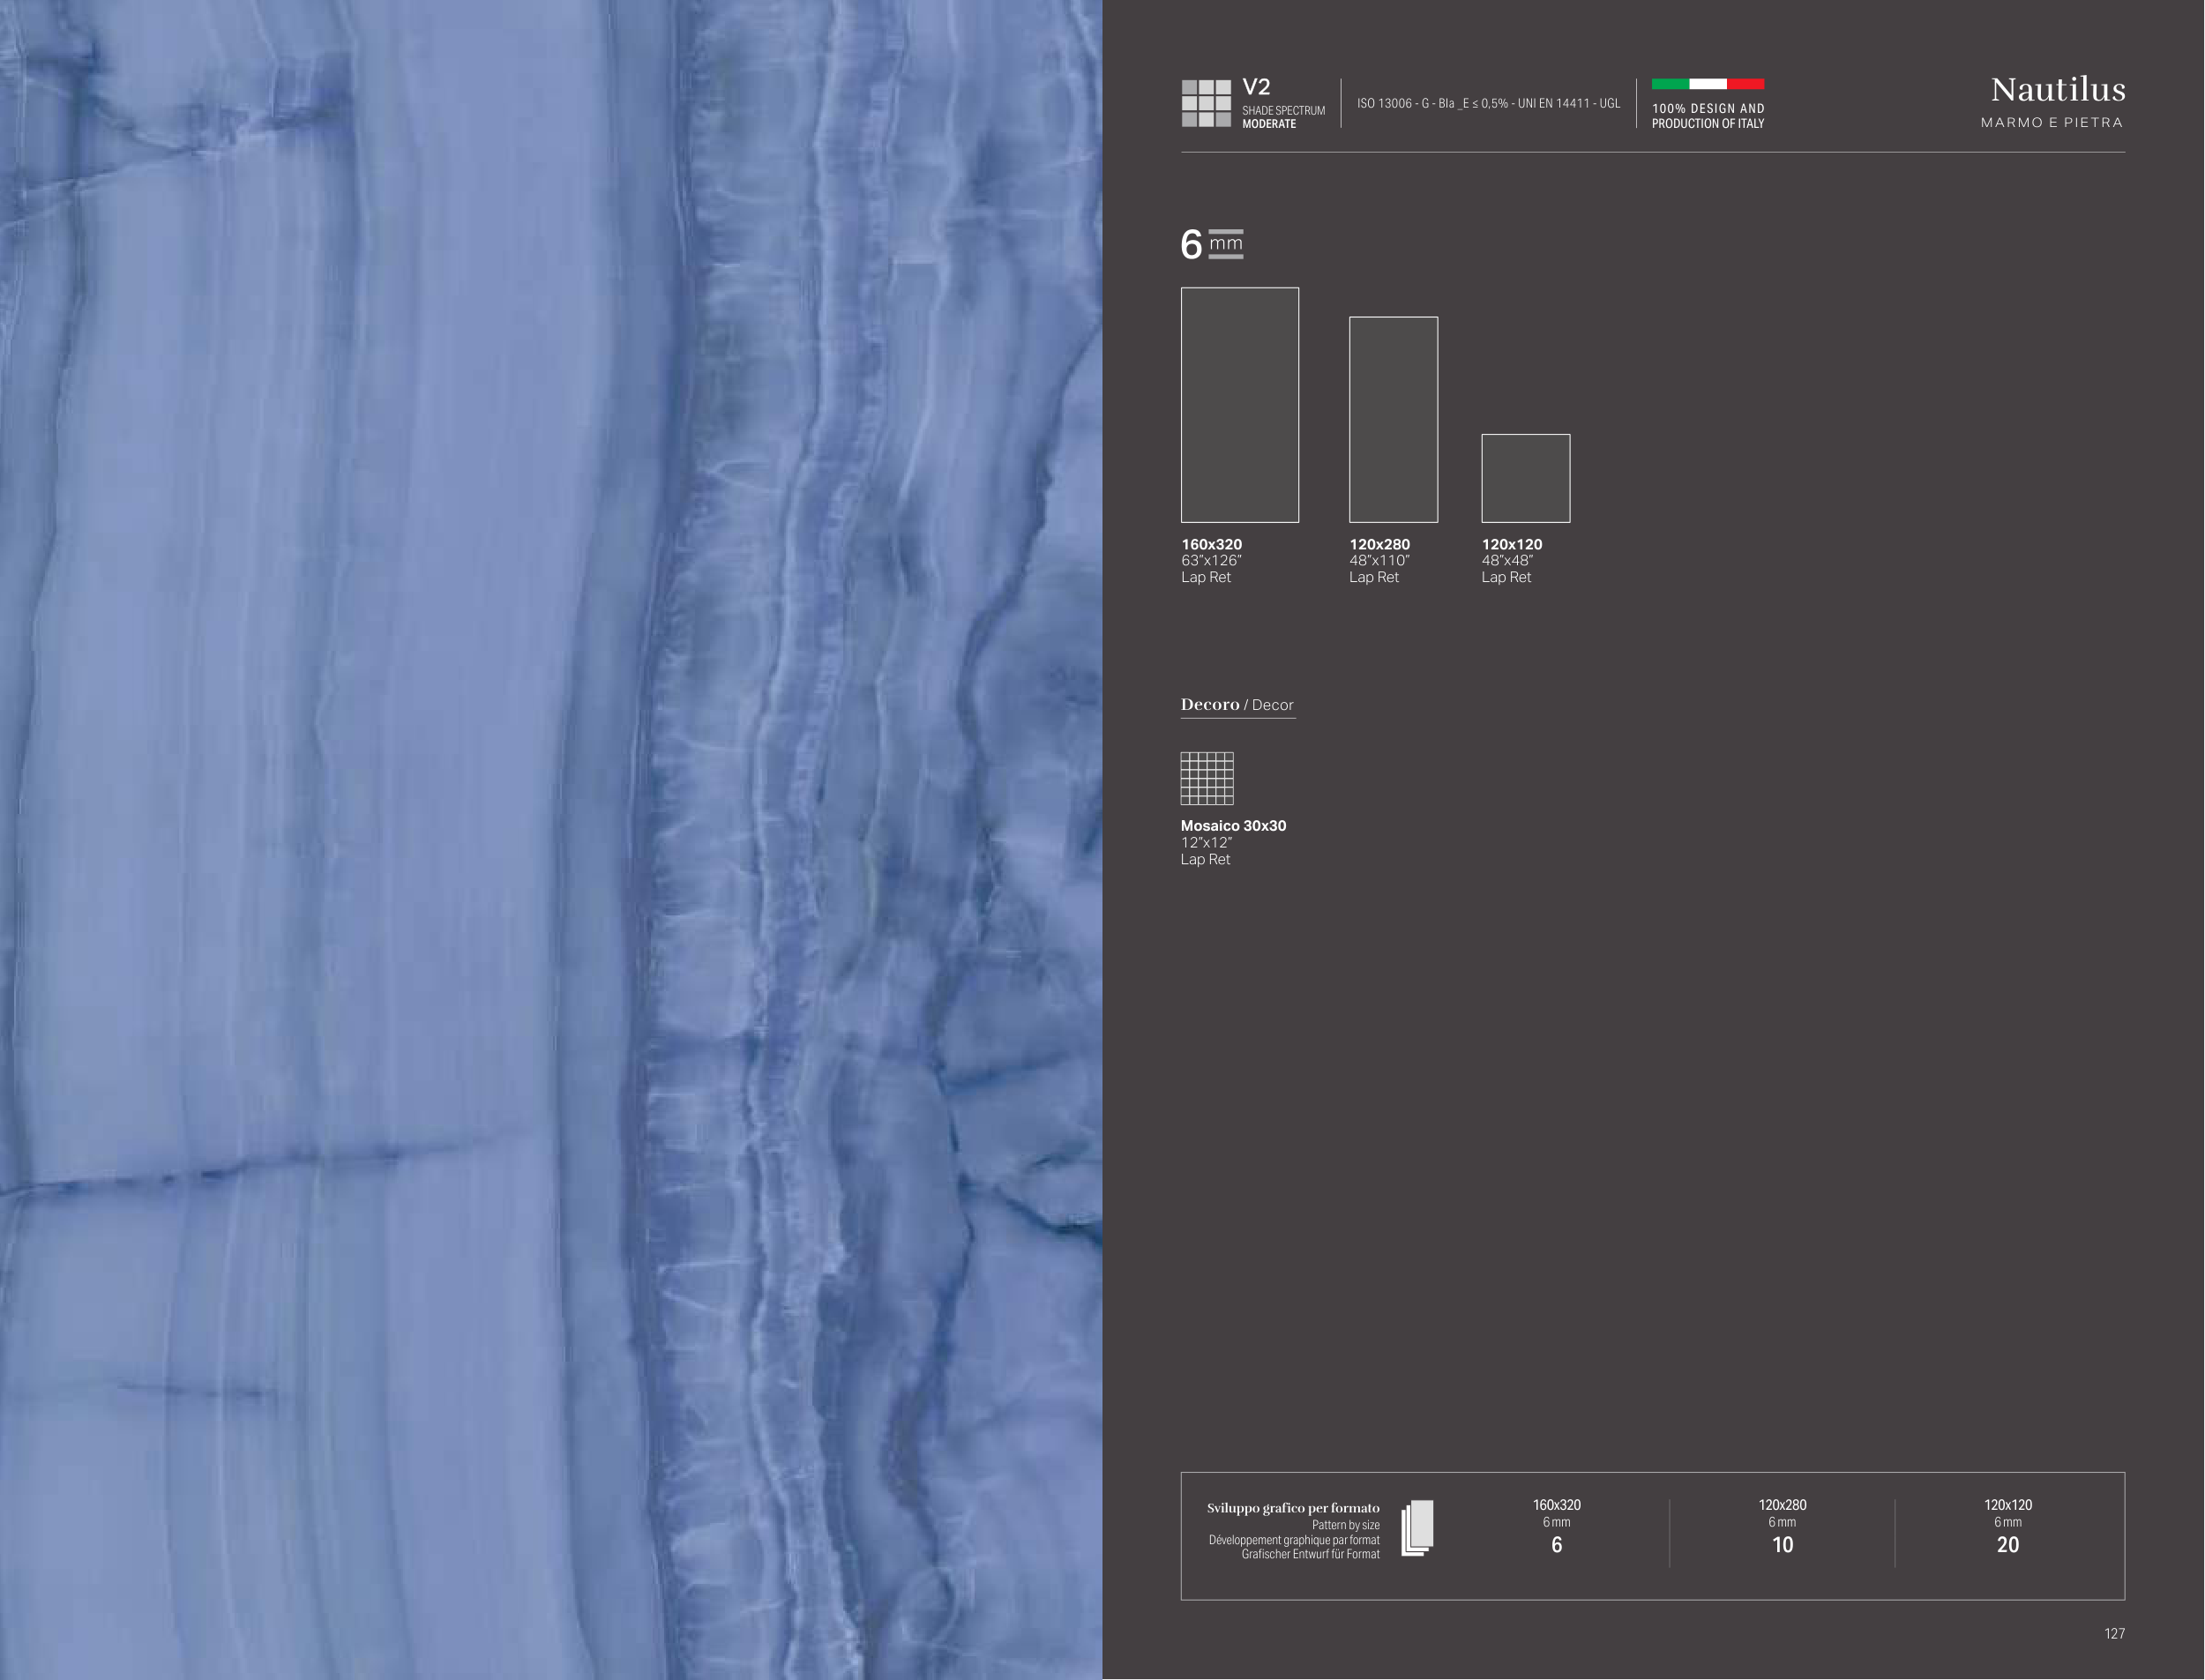
Task: Click the stacked slabs pattern icon
Action: pyautogui.click(x=1417, y=1527)
